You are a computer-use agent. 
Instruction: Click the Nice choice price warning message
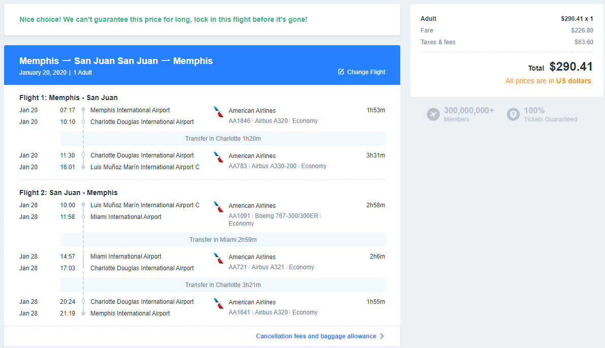163,19
